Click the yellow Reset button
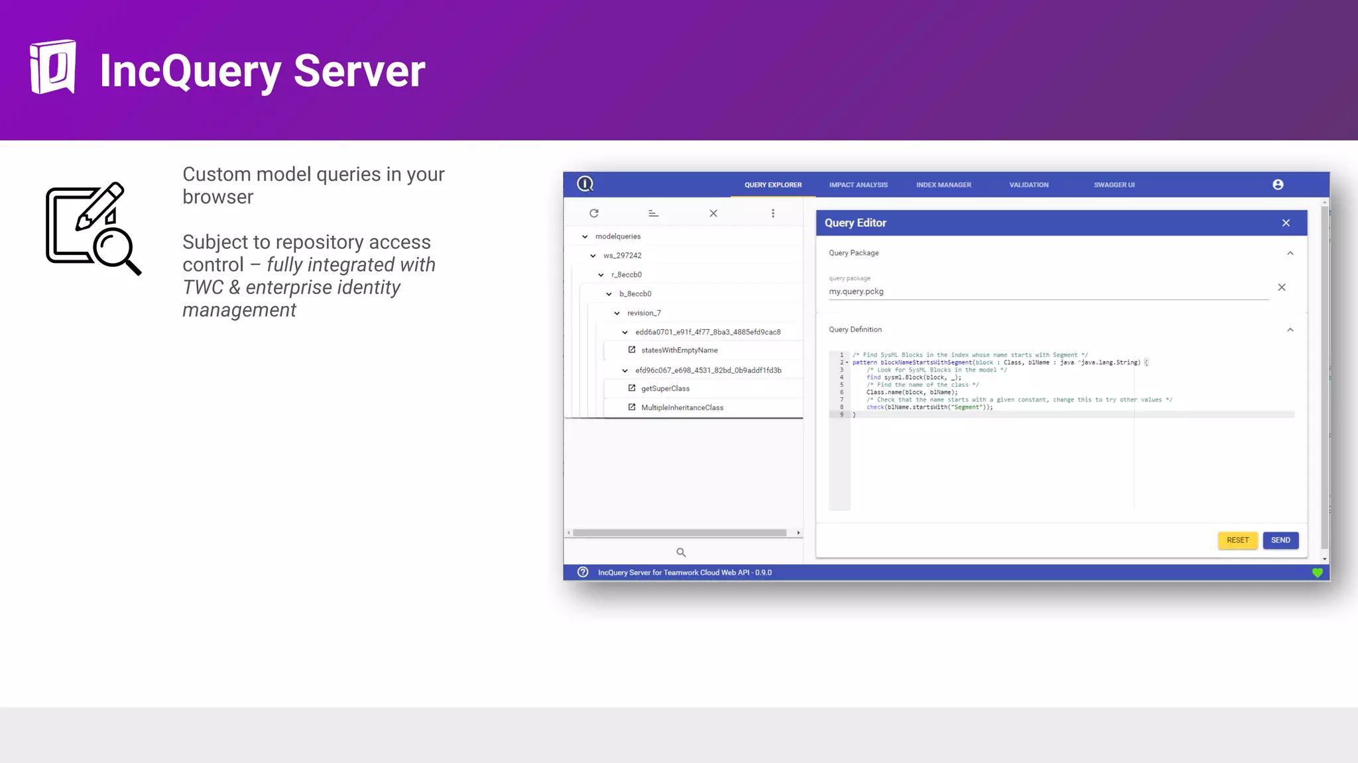This screenshot has width=1358, height=763. point(1237,540)
